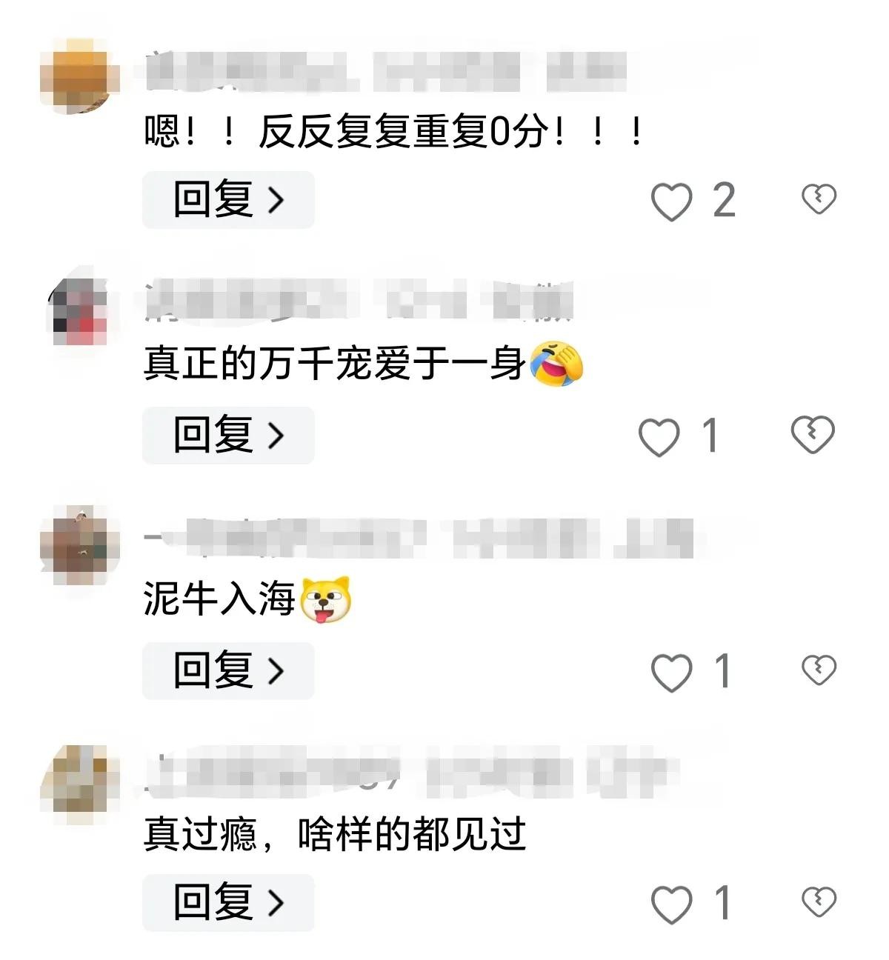This screenshot has width=889, height=960.
Task: Dislike the "反反复复重复0分" comment
Action: (819, 199)
